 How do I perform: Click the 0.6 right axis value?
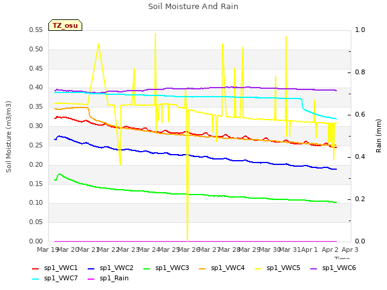360,115
